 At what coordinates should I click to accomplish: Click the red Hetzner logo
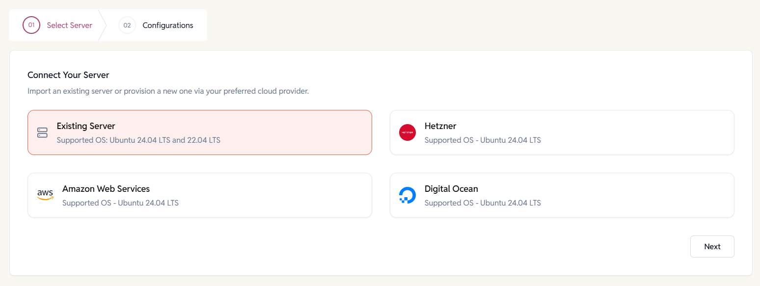pos(407,132)
